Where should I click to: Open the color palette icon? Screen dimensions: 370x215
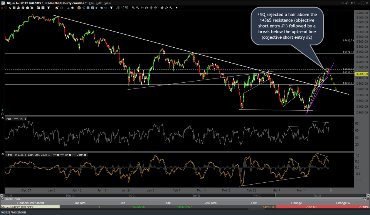coord(162,8)
